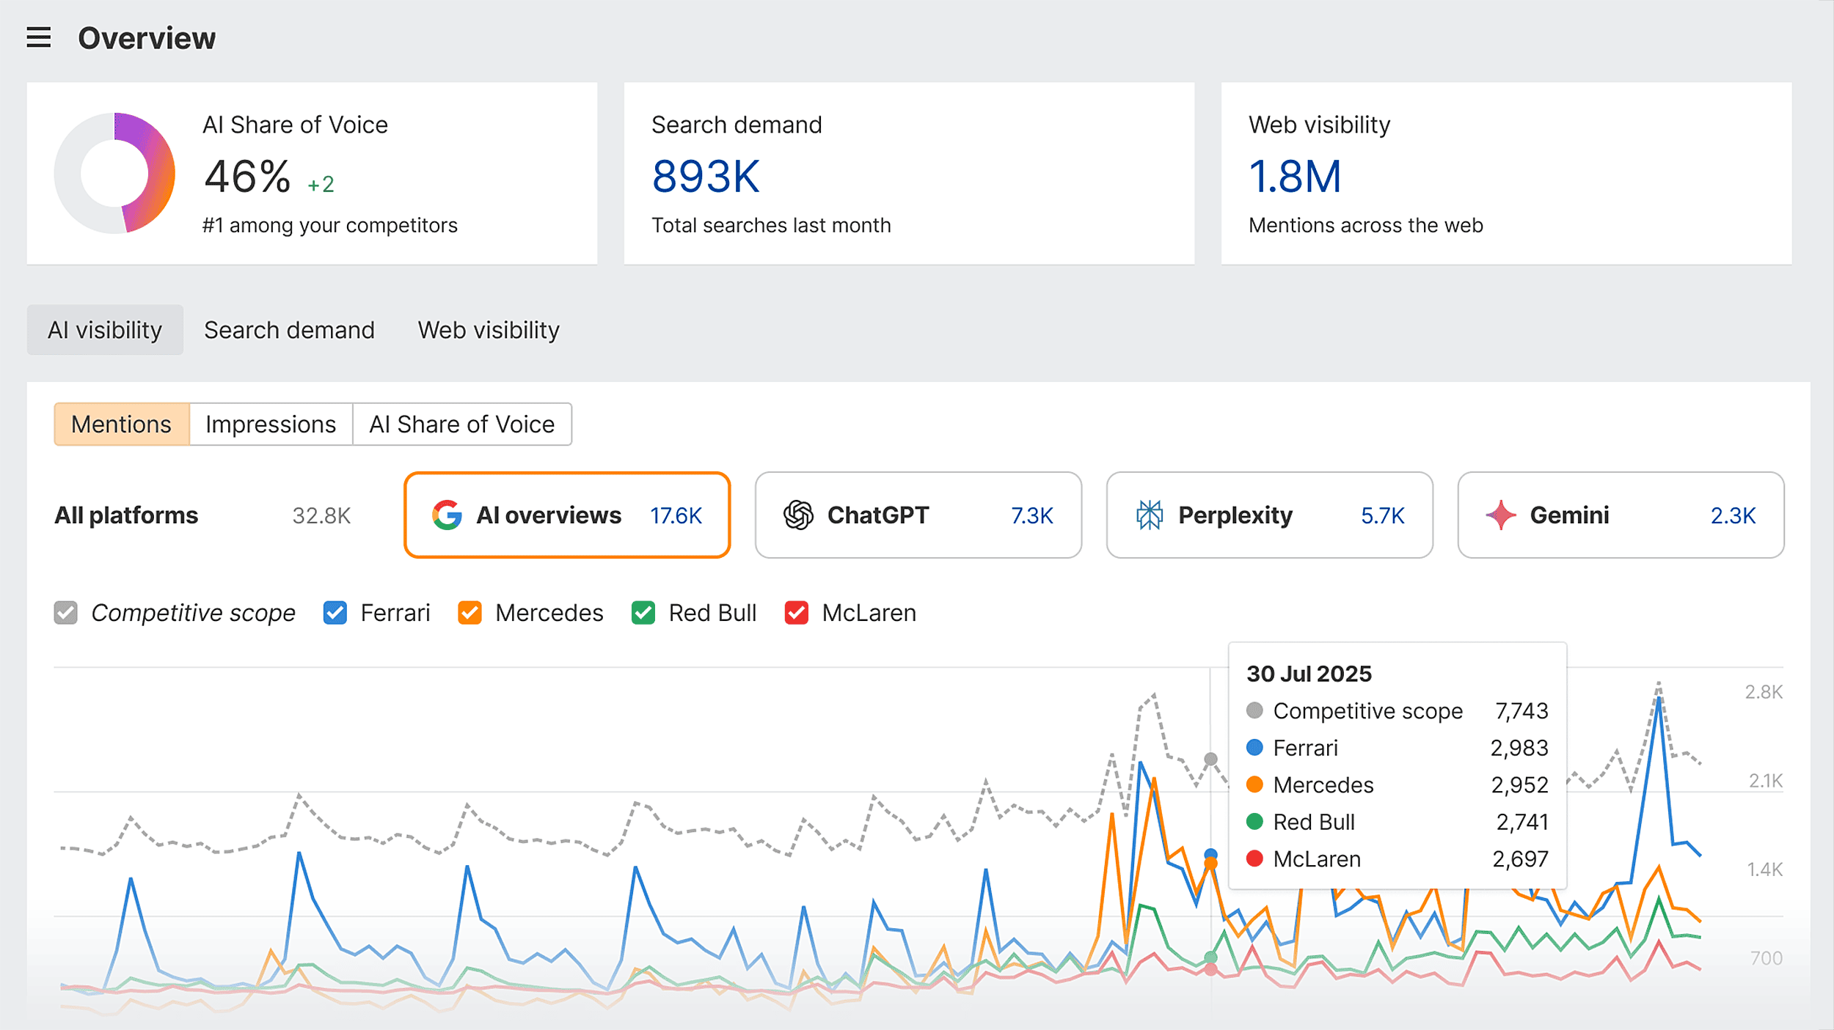1834x1030 pixels.
Task: Click the Perplexity logo icon
Action: [x=1150, y=515]
